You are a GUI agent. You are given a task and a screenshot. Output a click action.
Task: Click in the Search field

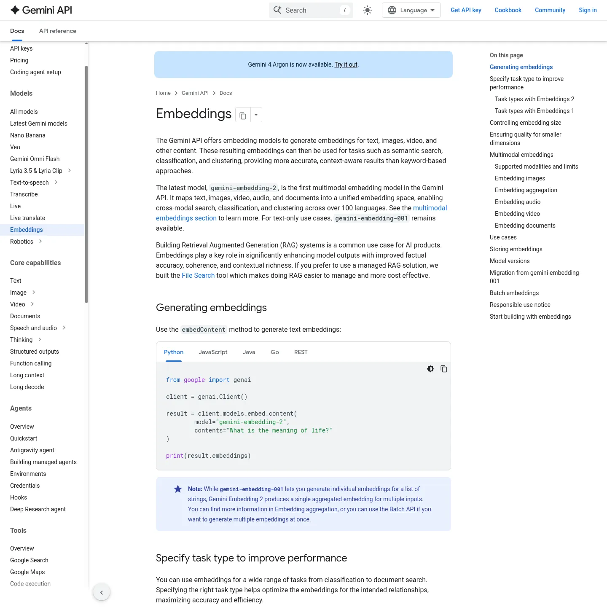pos(311,10)
